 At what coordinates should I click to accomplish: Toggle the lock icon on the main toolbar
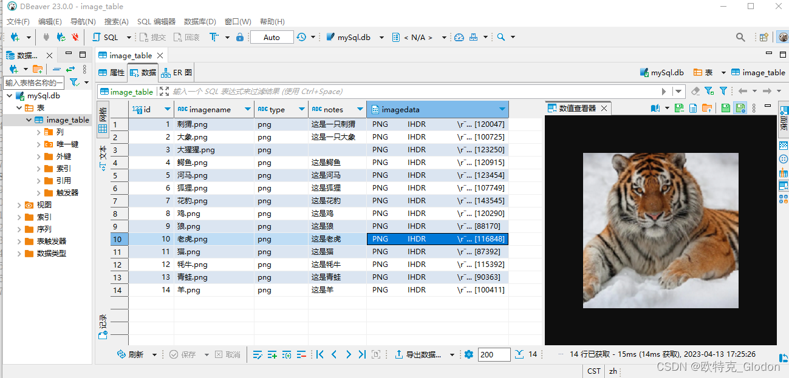point(240,37)
